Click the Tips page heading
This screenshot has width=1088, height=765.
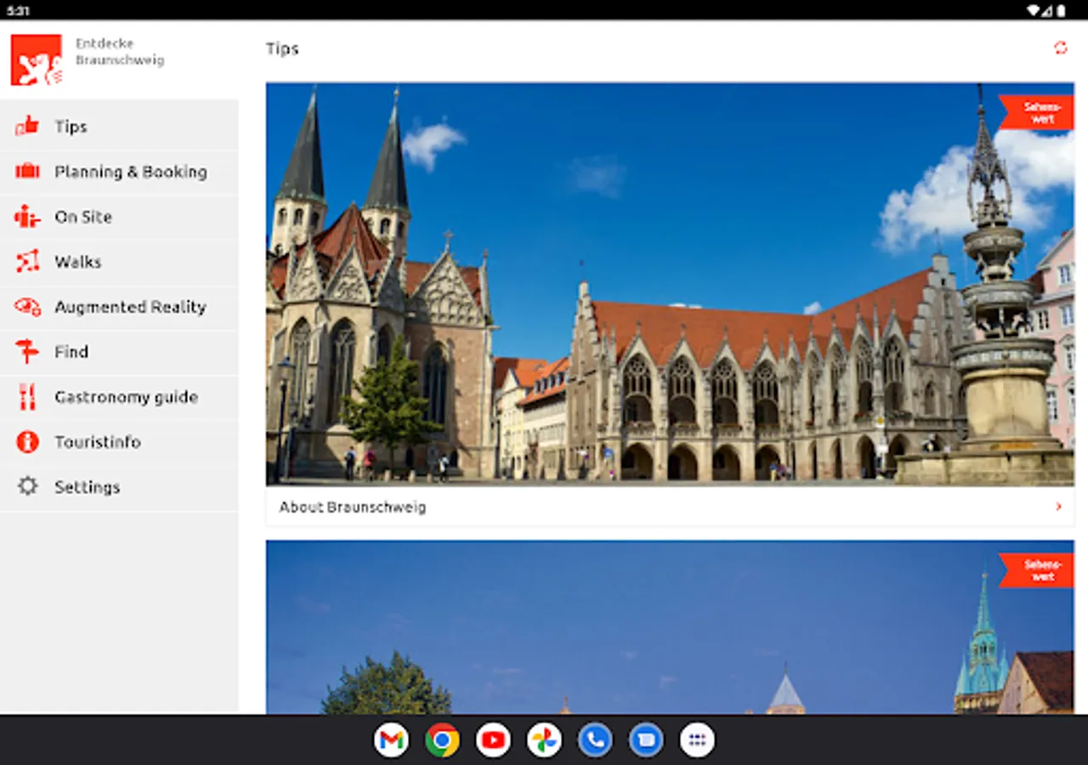(x=282, y=49)
